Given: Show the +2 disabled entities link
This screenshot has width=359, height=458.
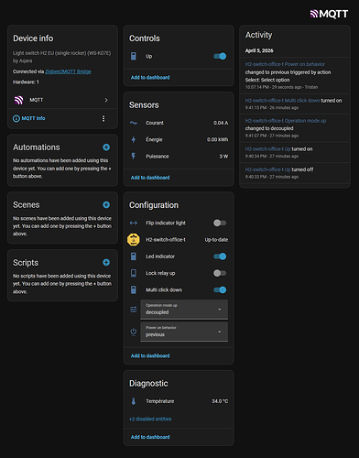Looking at the screenshot, I should (150, 420).
